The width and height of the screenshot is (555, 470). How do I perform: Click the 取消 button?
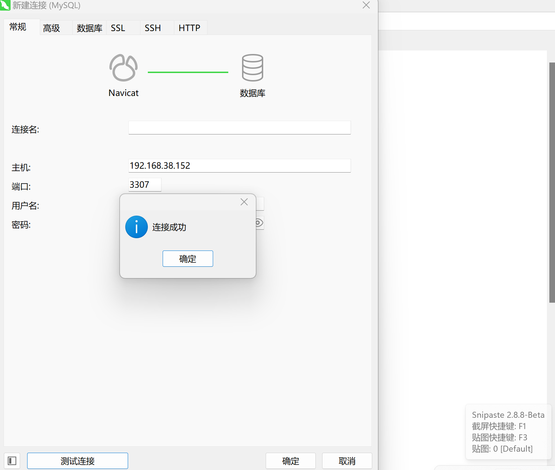tap(347, 461)
